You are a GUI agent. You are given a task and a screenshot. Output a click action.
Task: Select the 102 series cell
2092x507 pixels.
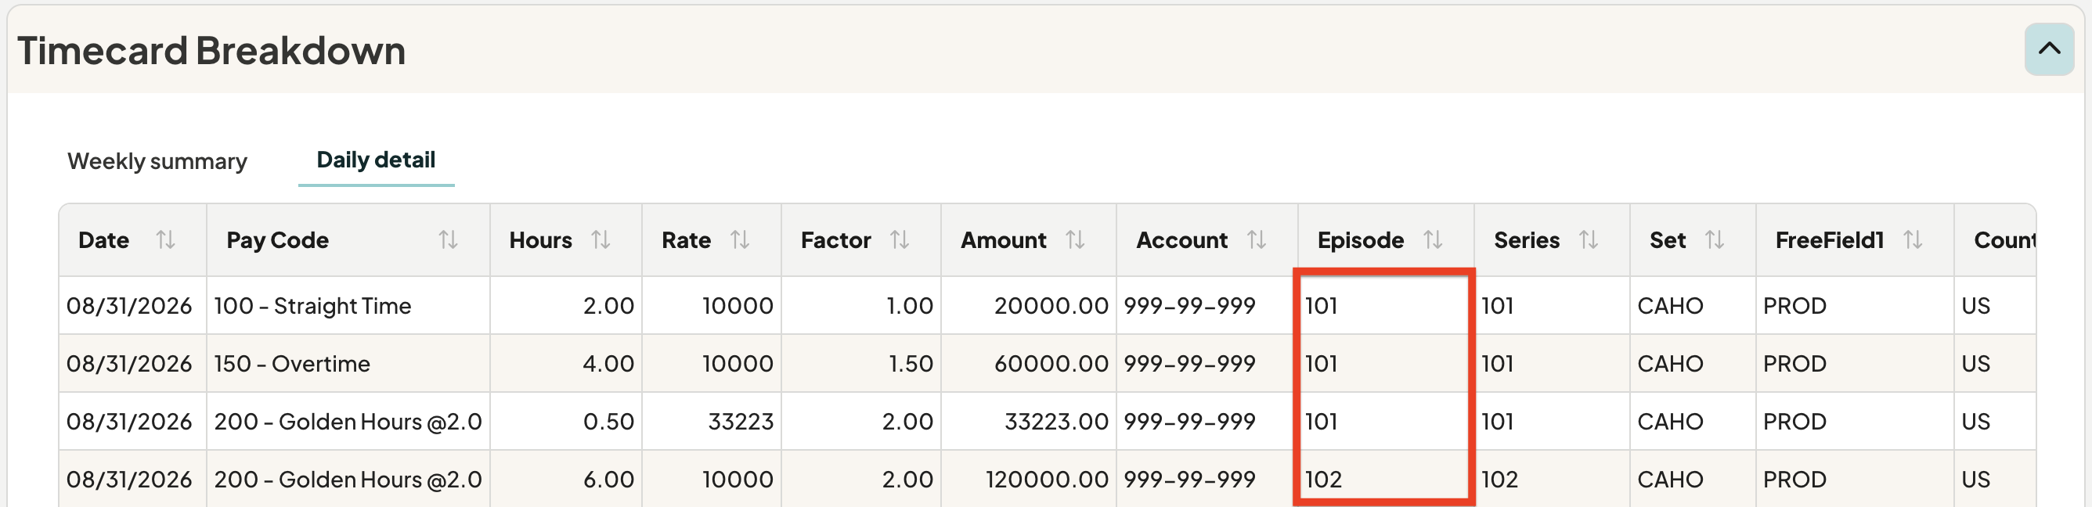pyautogui.click(x=1552, y=480)
